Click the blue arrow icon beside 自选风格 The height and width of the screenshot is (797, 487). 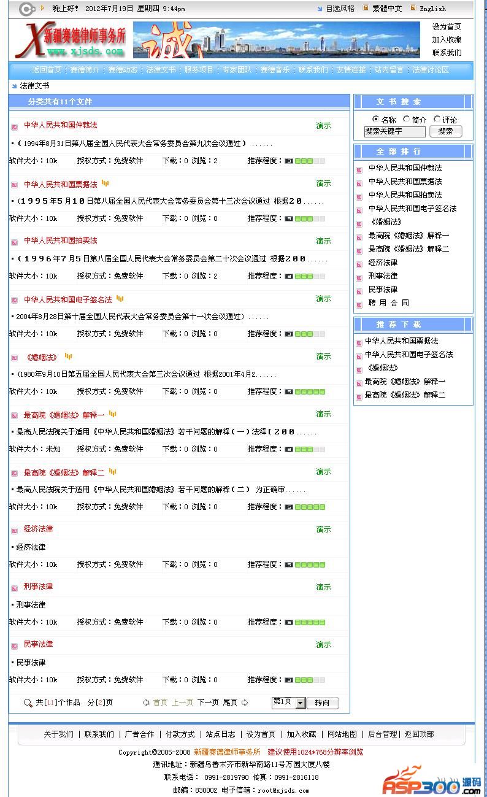coord(320,9)
